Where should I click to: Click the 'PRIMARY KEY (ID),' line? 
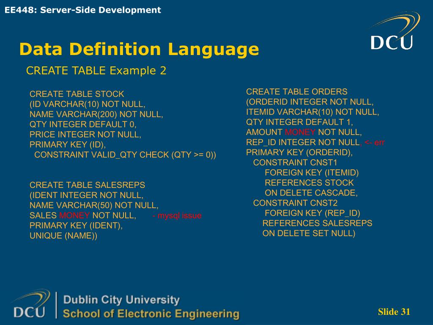point(68,145)
